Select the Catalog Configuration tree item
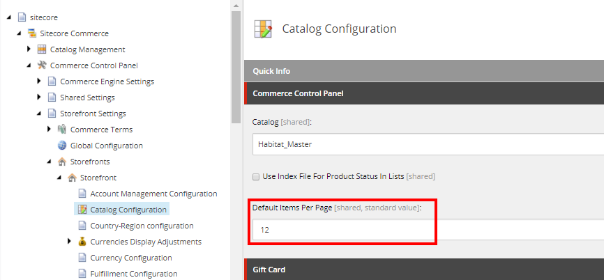 tap(128, 210)
